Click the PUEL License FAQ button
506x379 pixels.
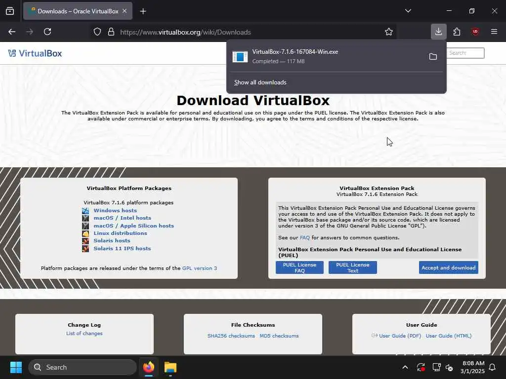tap(299, 267)
